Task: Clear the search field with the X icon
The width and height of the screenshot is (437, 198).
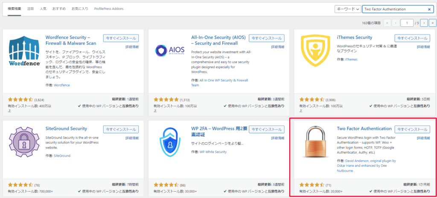Action: pyautogui.click(x=430, y=9)
